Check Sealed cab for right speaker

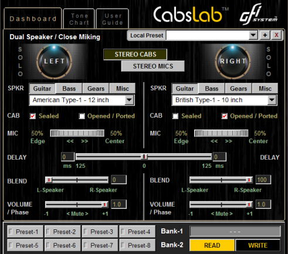pyautogui.click(x=175, y=116)
